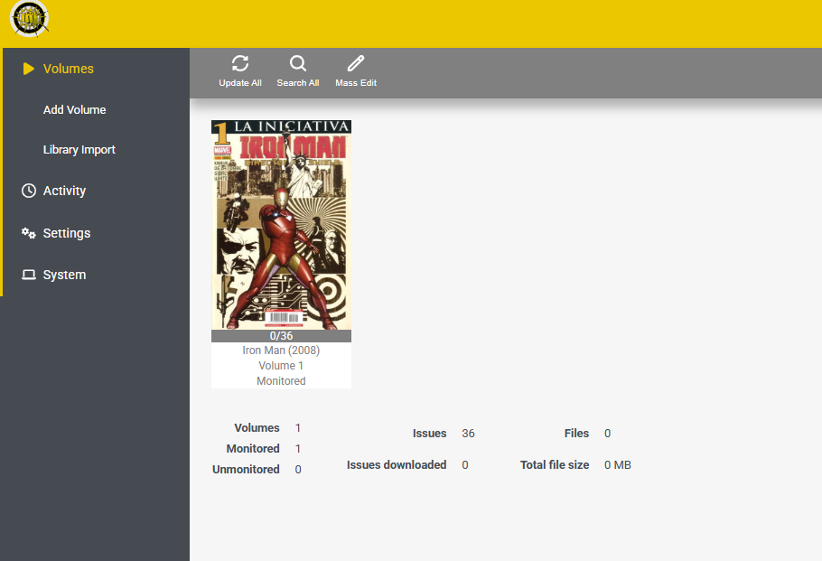Click the Monitored status under Volume 1

click(281, 381)
